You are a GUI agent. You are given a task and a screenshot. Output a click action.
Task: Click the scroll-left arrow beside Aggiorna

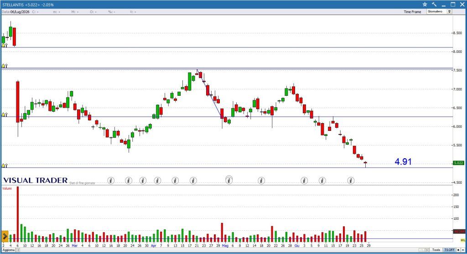pos(18,250)
